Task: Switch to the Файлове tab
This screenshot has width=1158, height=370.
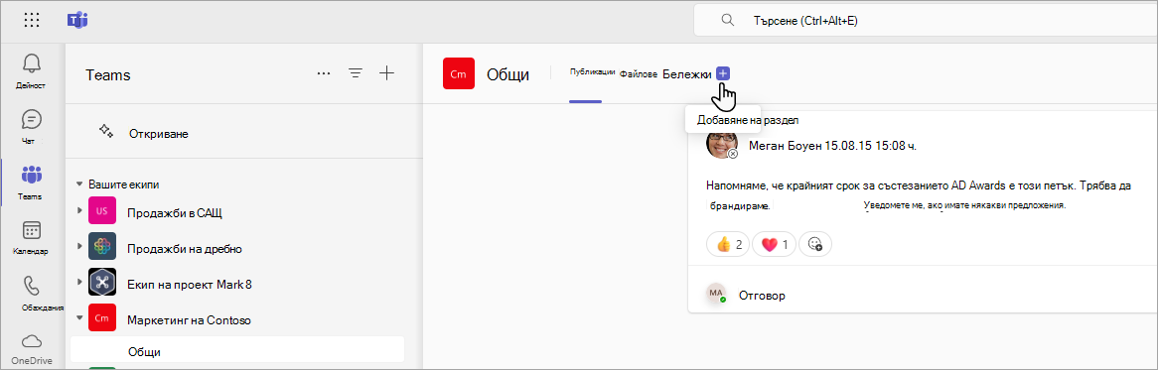Action: pyautogui.click(x=638, y=73)
